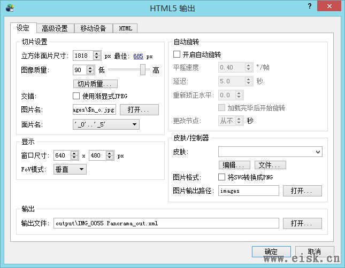Increase cube face size with spinner
This screenshot has width=345, height=268.
coord(96,53)
